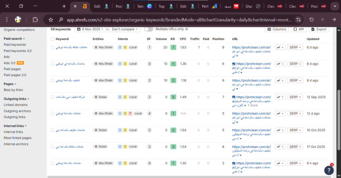Image resolution: width=341 pixels, height=178 pixels.
Task: Sort the table by Volume column header
Action: click(161, 39)
